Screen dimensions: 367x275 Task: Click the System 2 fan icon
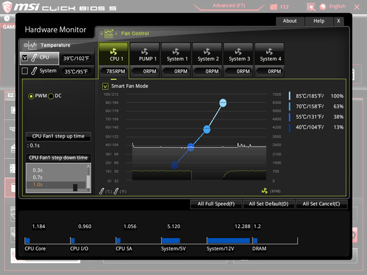pos(207,51)
